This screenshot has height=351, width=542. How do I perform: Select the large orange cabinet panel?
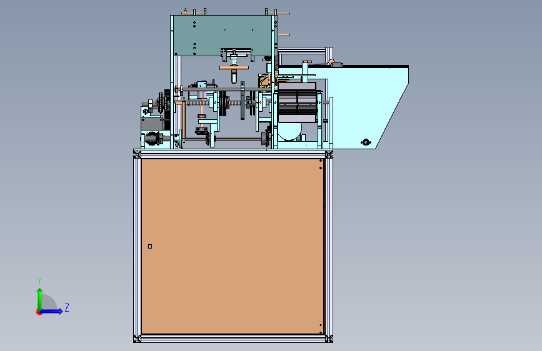pyautogui.click(x=233, y=246)
